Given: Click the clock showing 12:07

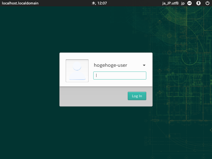Looking at the screenshot, I should click(99, 3).
